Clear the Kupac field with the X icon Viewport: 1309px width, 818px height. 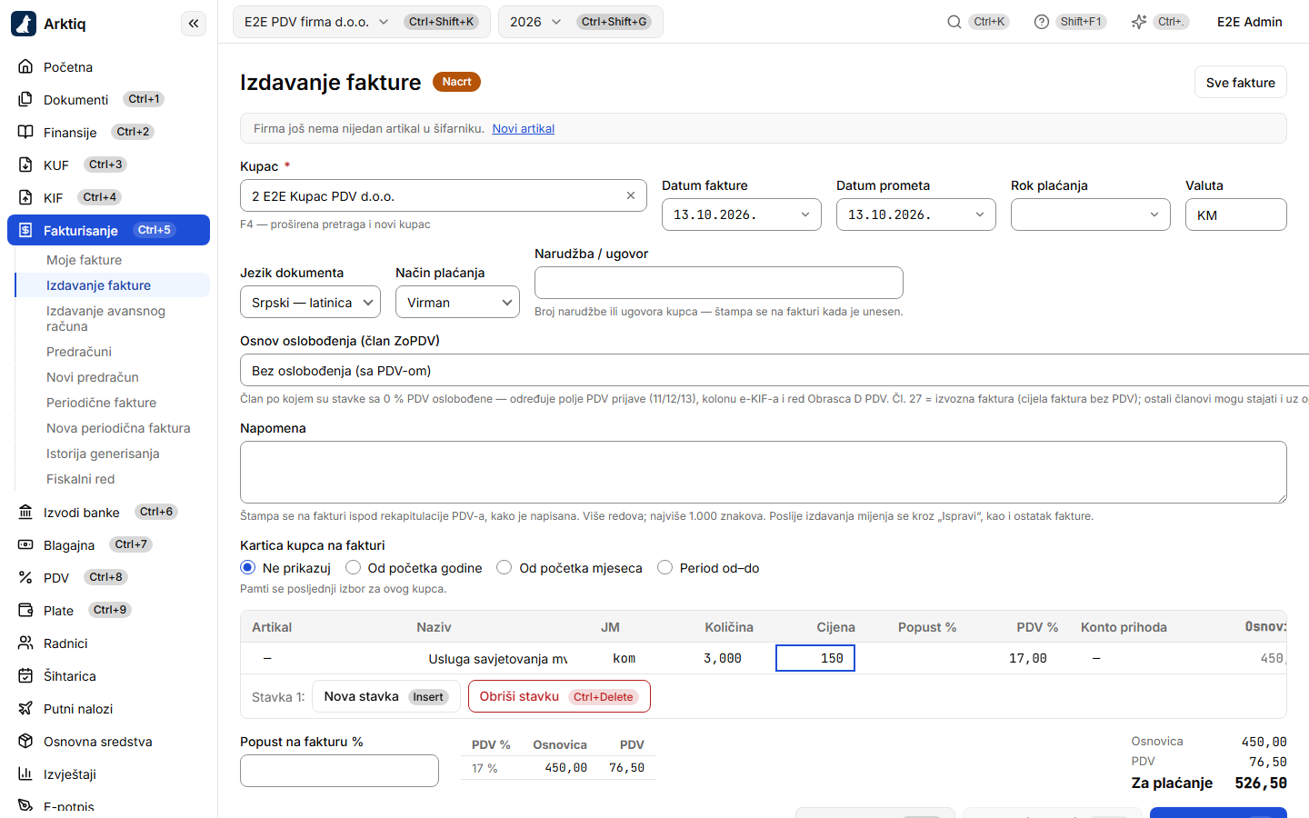coord(631,195)
